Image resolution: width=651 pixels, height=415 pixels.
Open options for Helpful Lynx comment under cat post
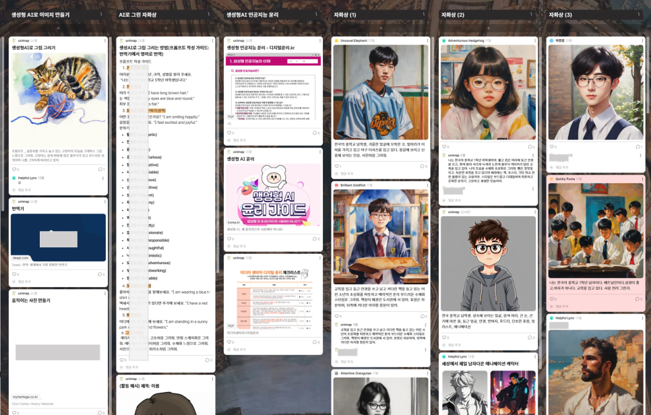pyautogui.click(x=103, y=178)
